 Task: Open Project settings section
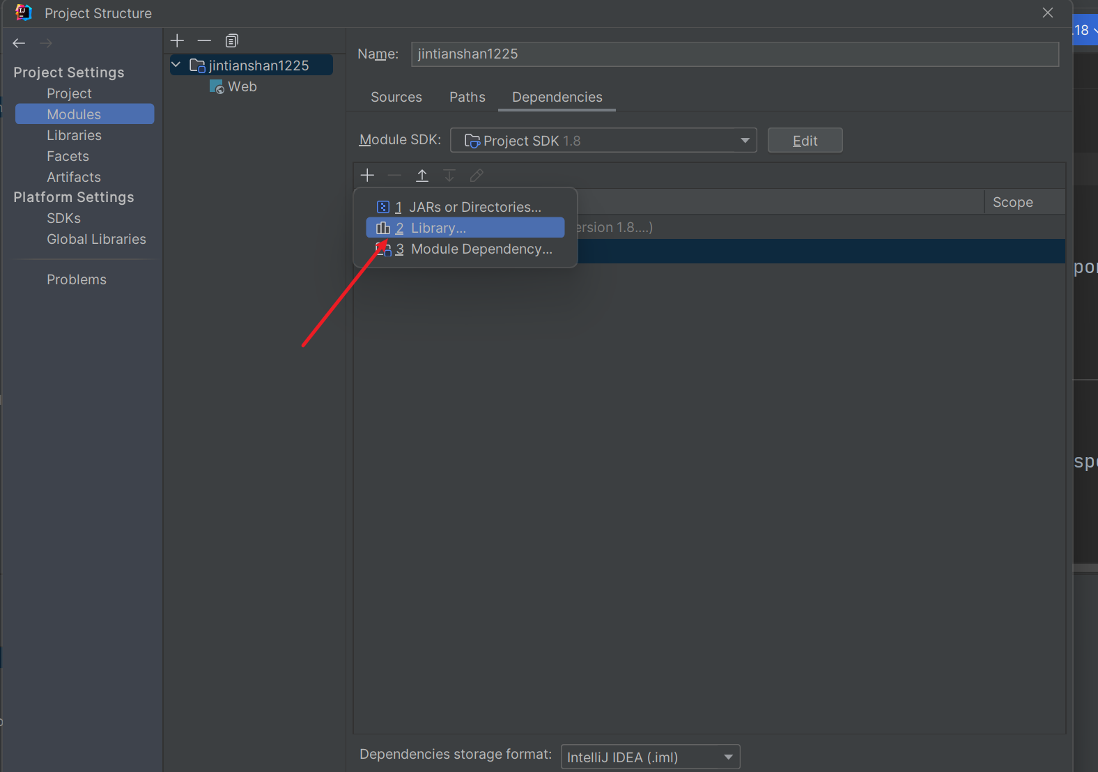click(x=69, y=93)
